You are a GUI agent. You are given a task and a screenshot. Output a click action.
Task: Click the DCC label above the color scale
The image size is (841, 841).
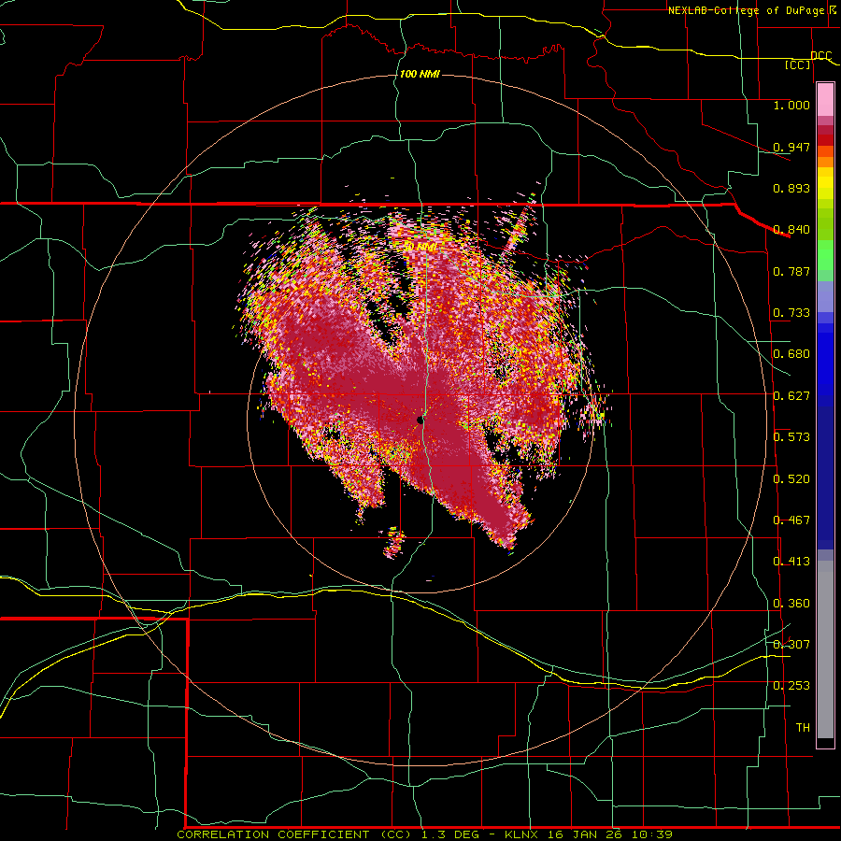(821, 56)
